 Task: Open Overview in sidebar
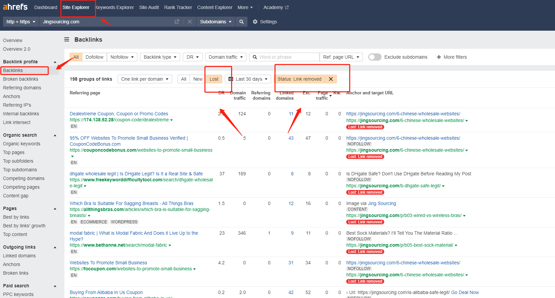coord(13,40)
